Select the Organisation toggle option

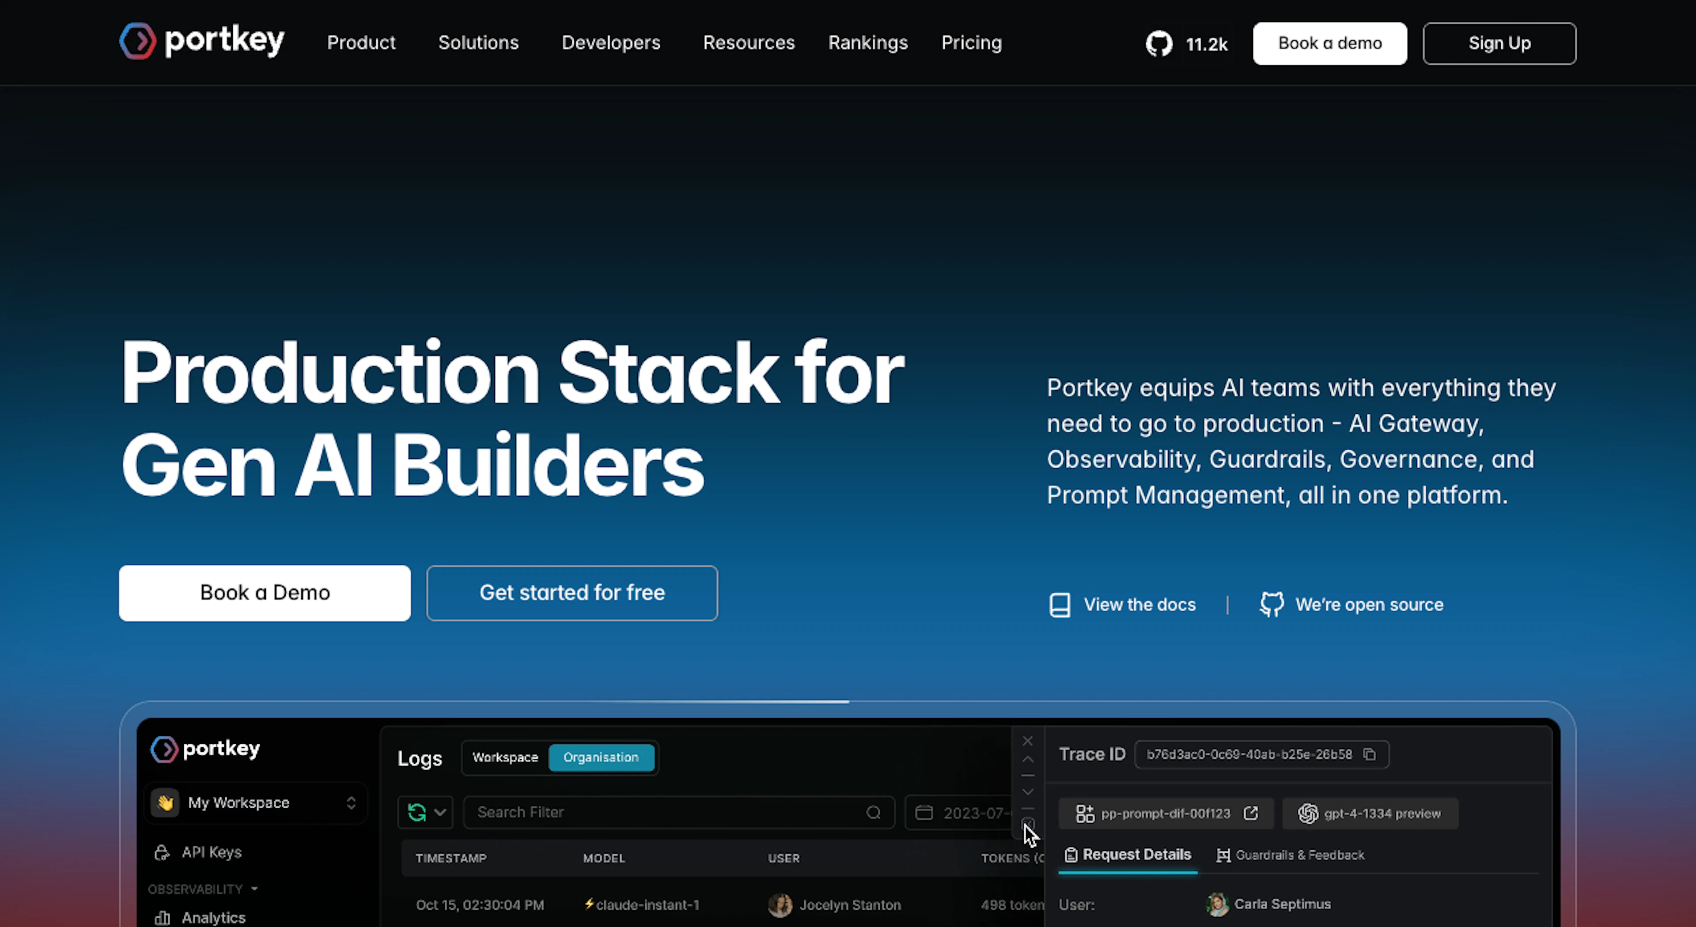[601, 757]
